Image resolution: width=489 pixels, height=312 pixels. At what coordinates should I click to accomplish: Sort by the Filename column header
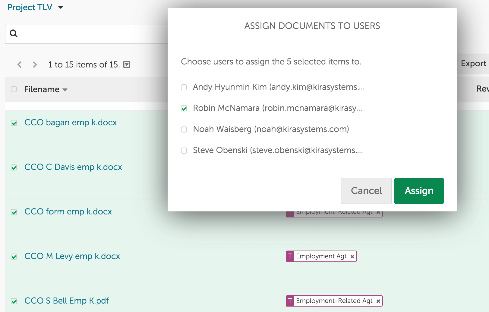[46, 89]
